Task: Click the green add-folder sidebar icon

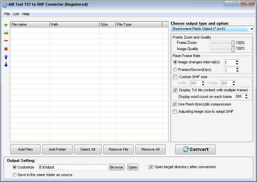Action: (6, 33)
